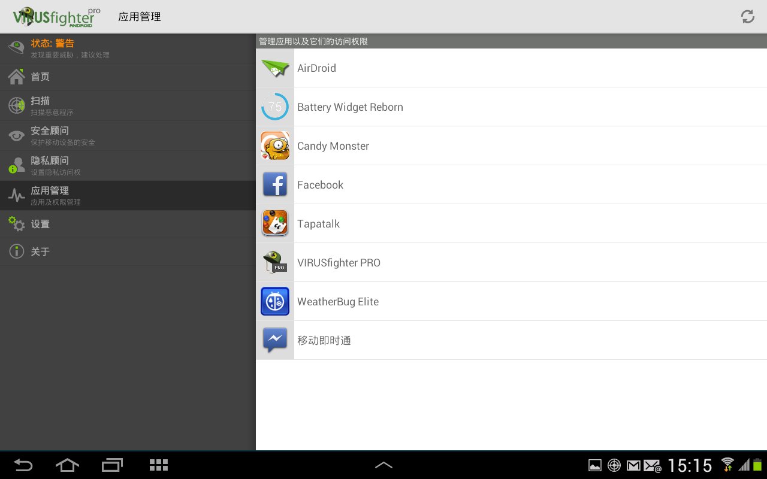Tap the 15:15 clock in status bar
Viewport: 767px width, 479px height.
tap(690, 465)
